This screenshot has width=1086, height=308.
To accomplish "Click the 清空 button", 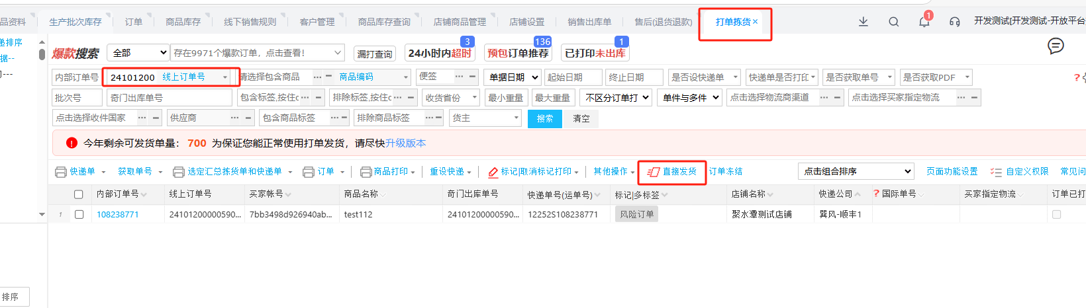I will pyautogui.click(x=581, y=118).
